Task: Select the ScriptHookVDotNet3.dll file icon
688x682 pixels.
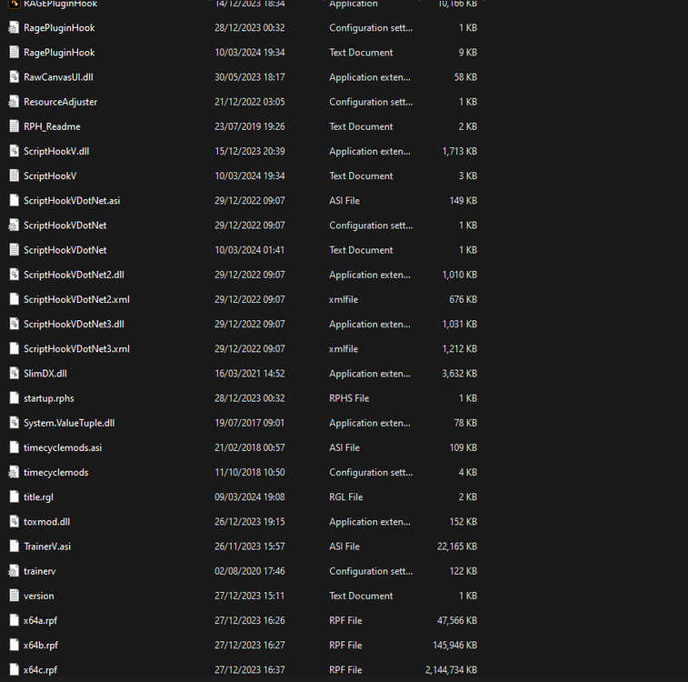Action: coord(14,324)
